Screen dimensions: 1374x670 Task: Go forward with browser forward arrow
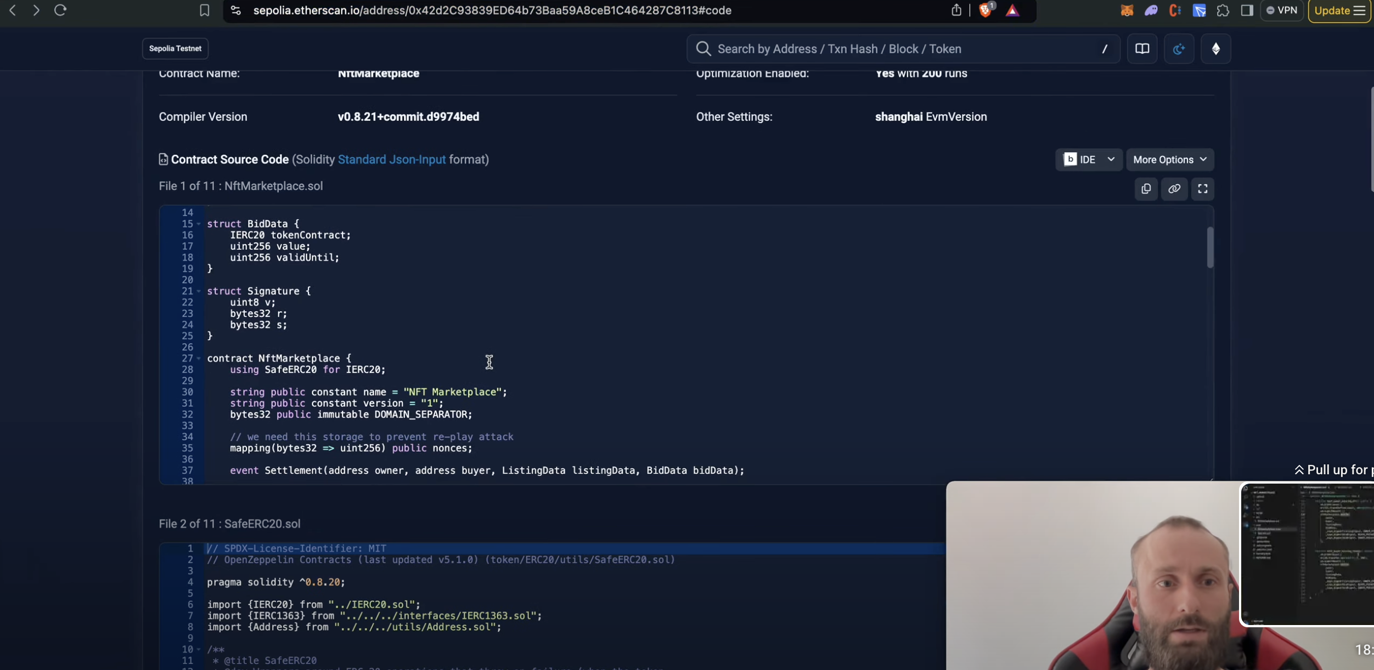pyautogui.click(x=36, y=10)
